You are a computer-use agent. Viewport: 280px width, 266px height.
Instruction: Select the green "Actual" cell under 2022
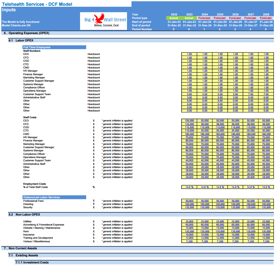click(x=174, y=18)
